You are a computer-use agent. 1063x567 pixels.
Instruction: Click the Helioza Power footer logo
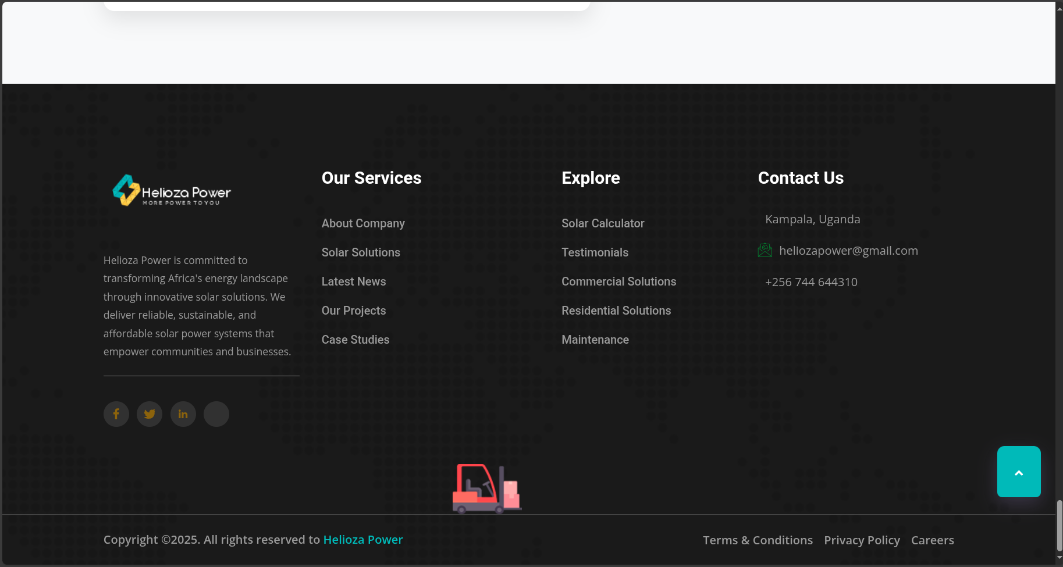(x=172, y=191)
